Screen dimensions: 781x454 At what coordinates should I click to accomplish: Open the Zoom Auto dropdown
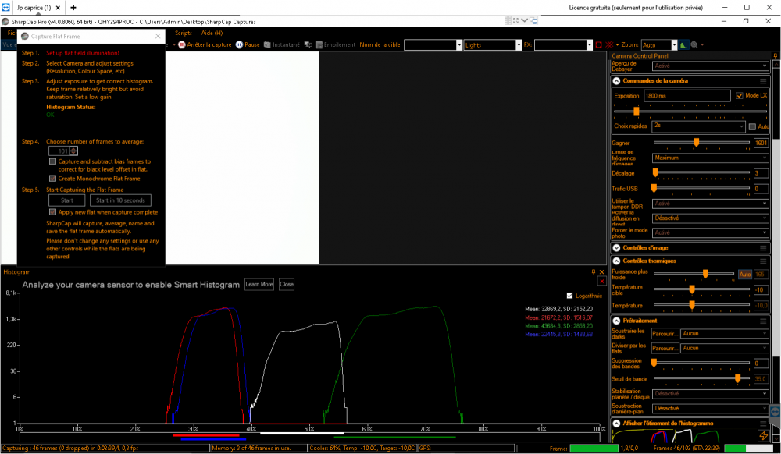659,44
